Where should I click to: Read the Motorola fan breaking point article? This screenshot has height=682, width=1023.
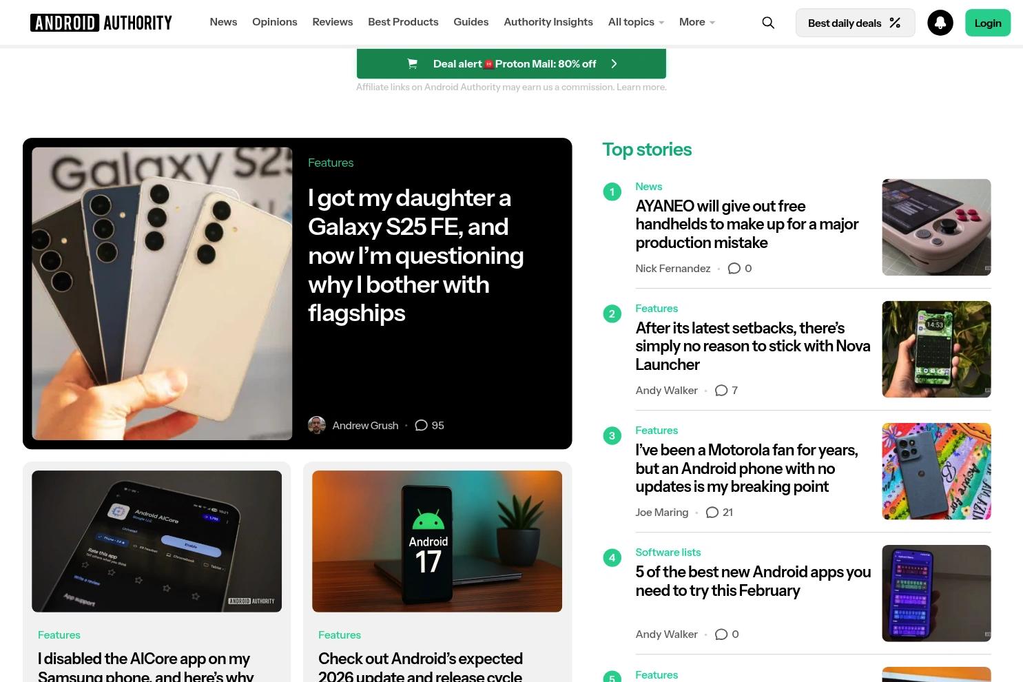pos(747,468)
